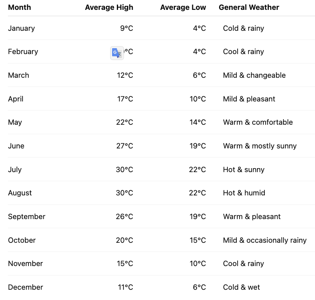Click the Average Low column header
Viewport: 315px width, 300px height.
183,7
